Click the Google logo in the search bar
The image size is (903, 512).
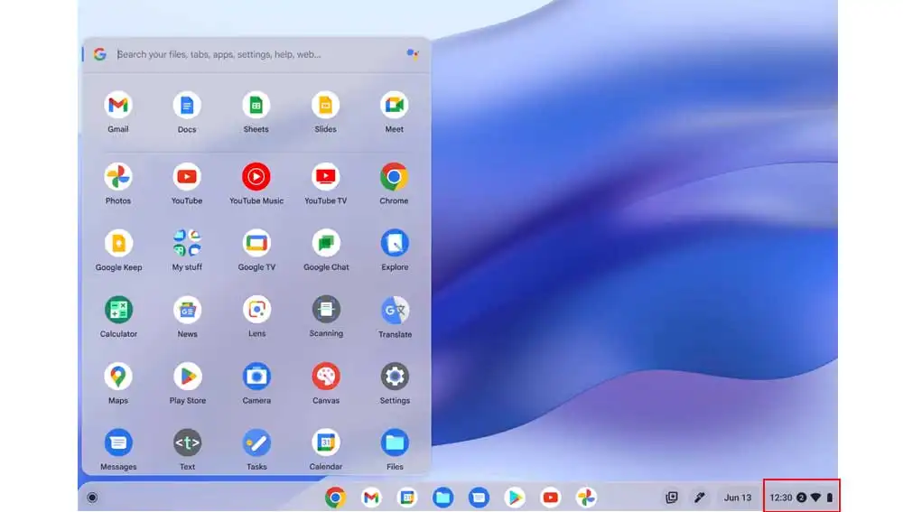pyautogui.click(x=100, y=54)
